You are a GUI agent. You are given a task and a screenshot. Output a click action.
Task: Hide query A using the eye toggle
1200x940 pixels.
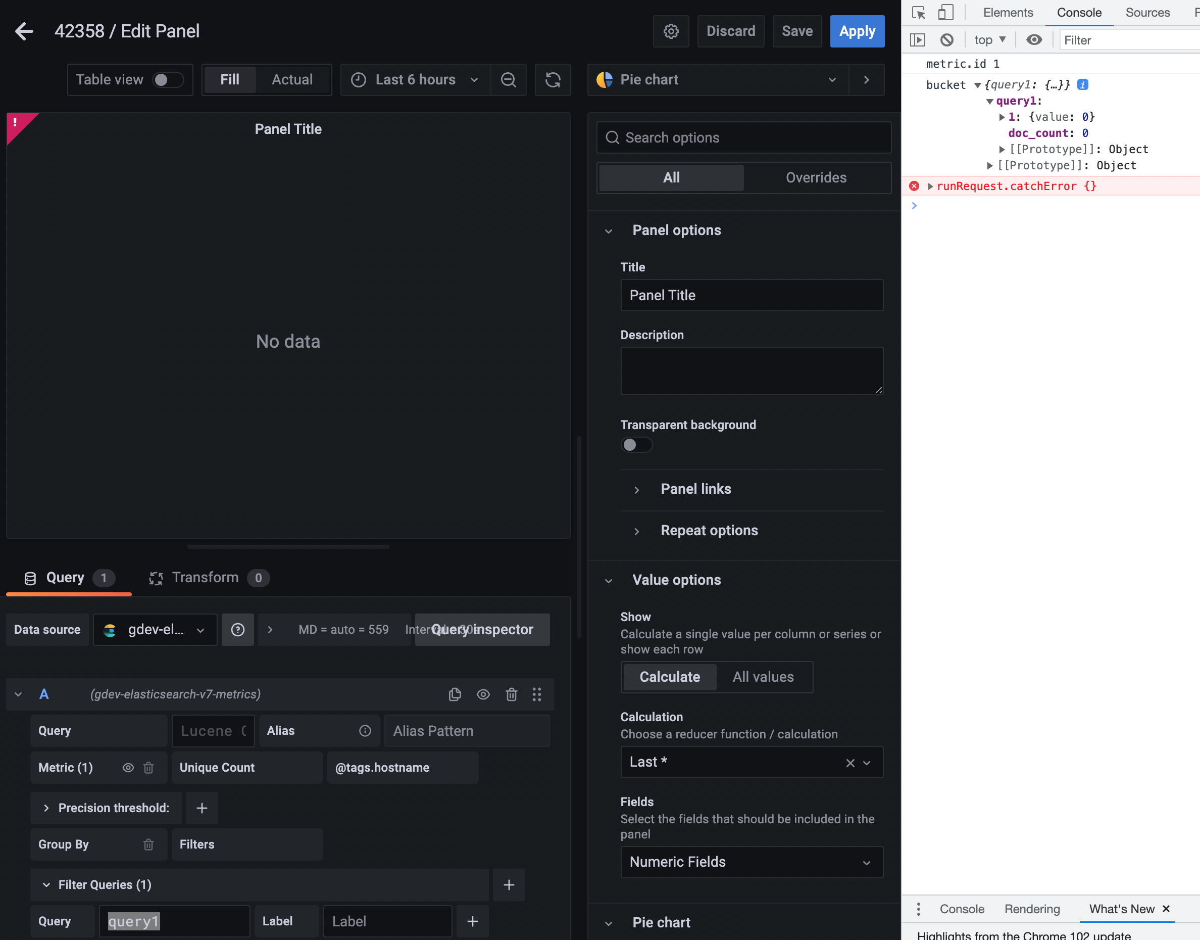coord(483,694)
